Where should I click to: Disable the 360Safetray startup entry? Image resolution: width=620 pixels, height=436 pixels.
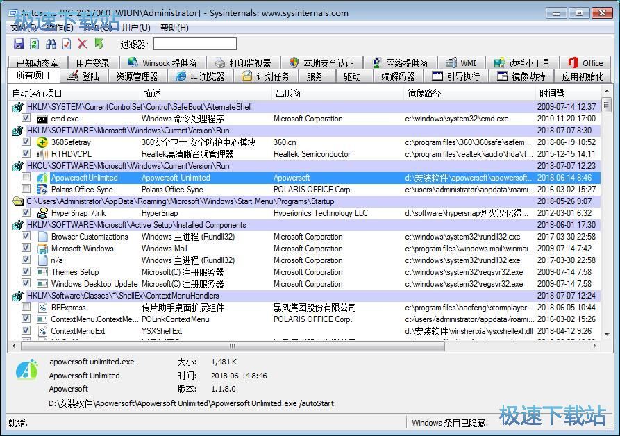(x=26, y=142)
